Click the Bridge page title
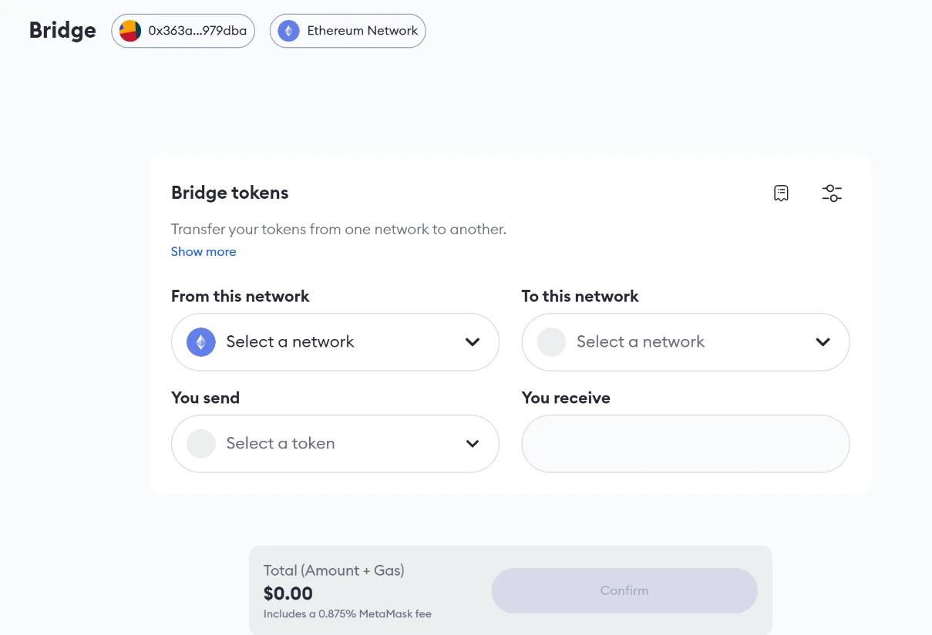Image resolution: width=932 pixels, height=635 pixels. (x=62, y=30)
